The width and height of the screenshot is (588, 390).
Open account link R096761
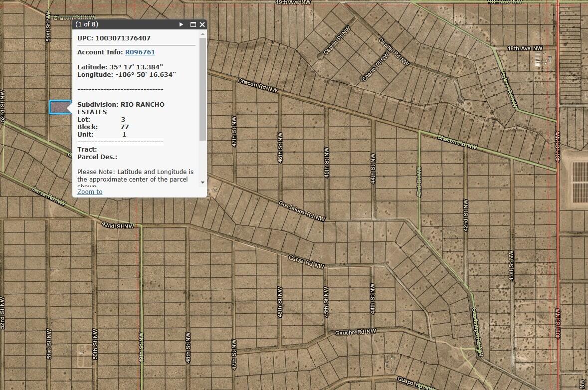[x=140, y=52]
